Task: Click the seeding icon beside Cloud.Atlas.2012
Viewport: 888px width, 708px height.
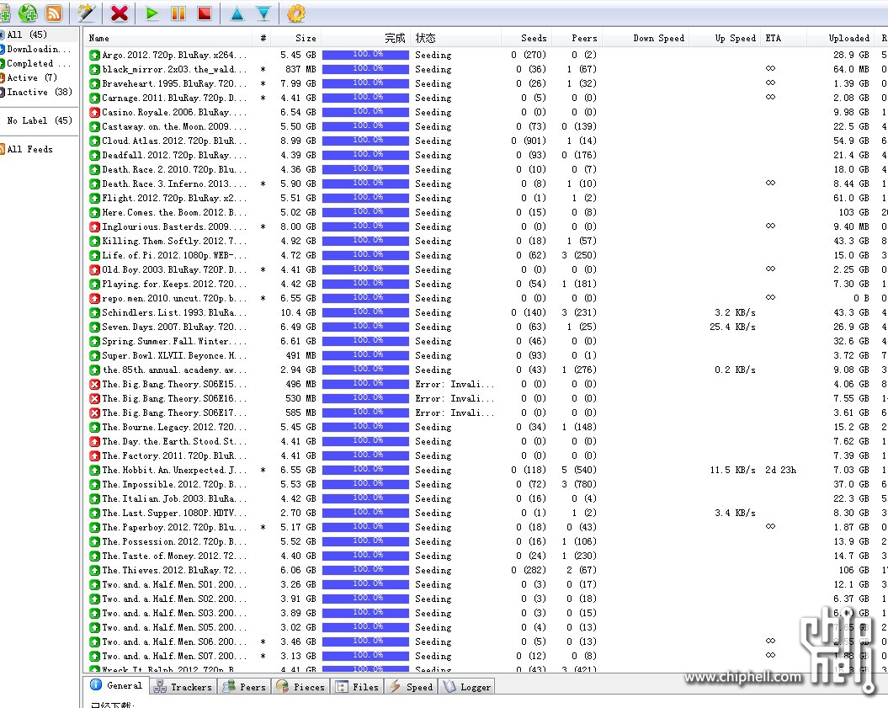Action: point(94,141)
